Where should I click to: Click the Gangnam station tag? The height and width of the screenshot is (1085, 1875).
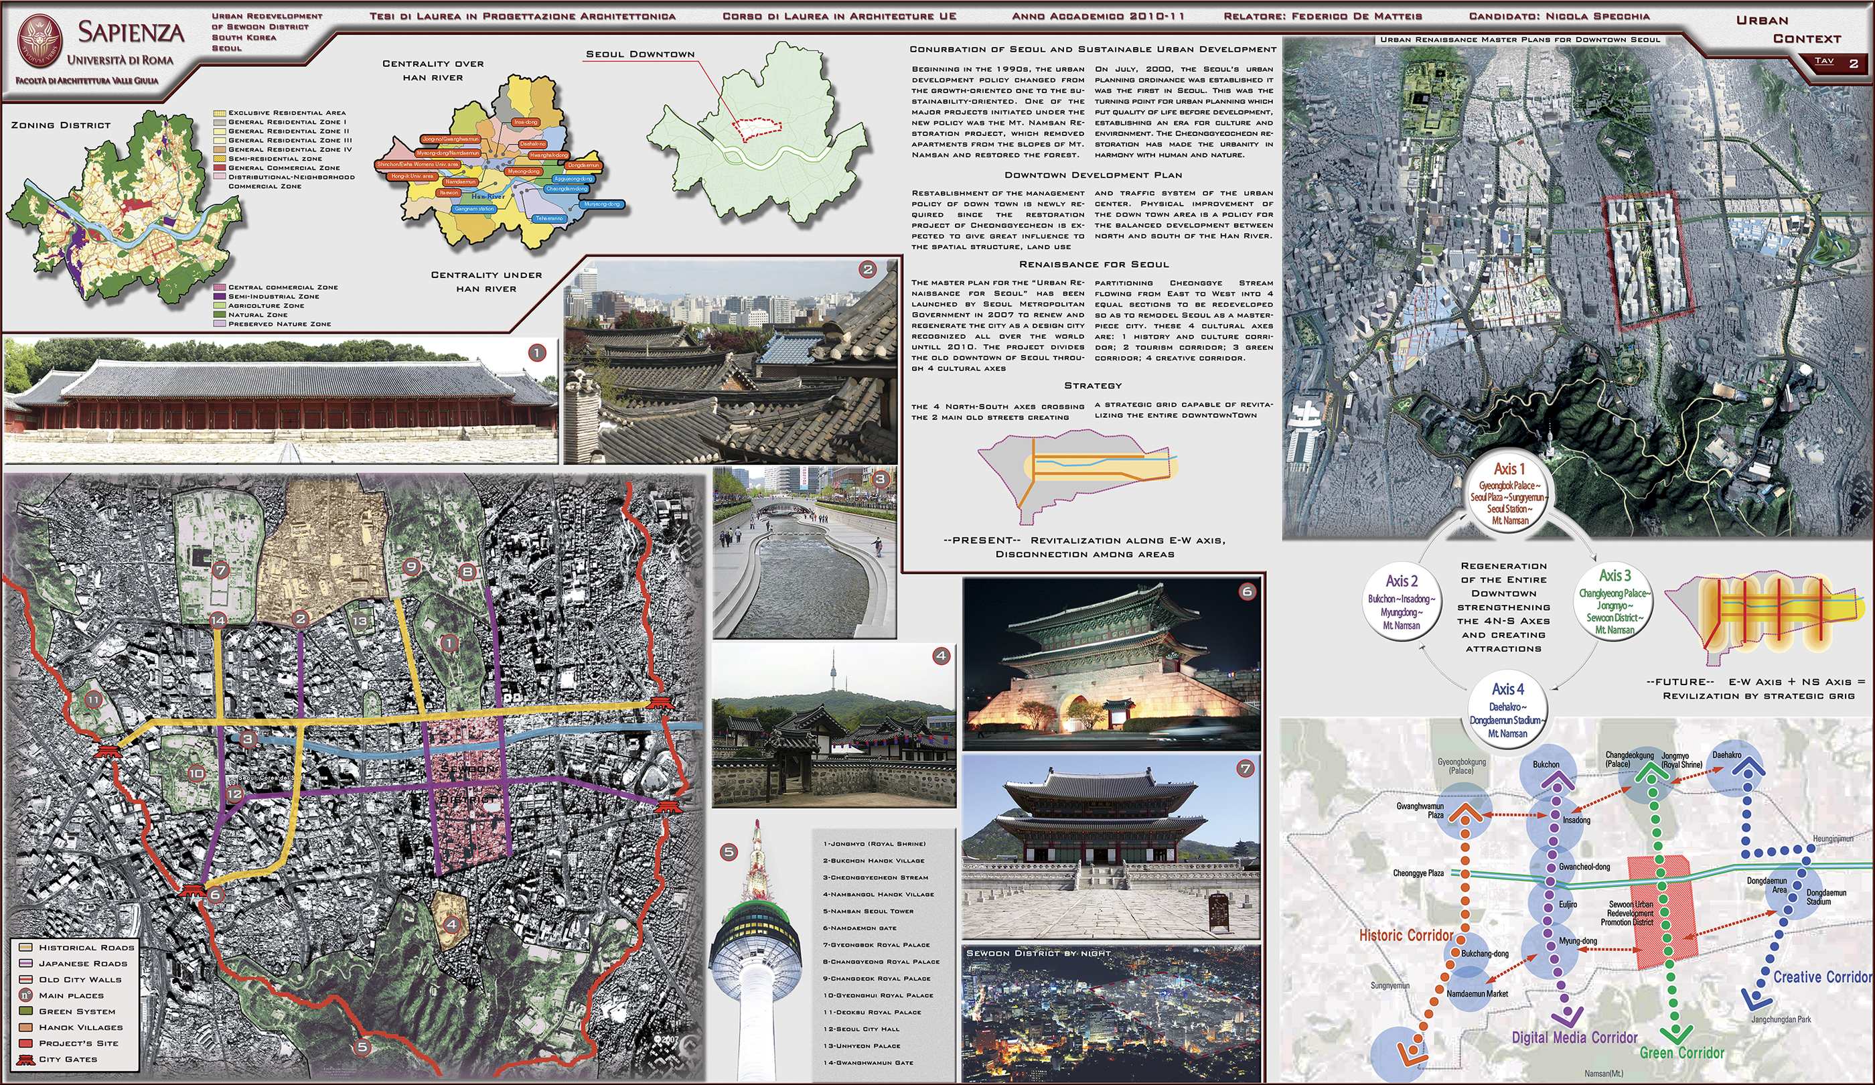click(475, 209)
